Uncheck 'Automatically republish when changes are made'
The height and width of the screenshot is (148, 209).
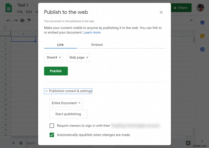coord(52,135)
